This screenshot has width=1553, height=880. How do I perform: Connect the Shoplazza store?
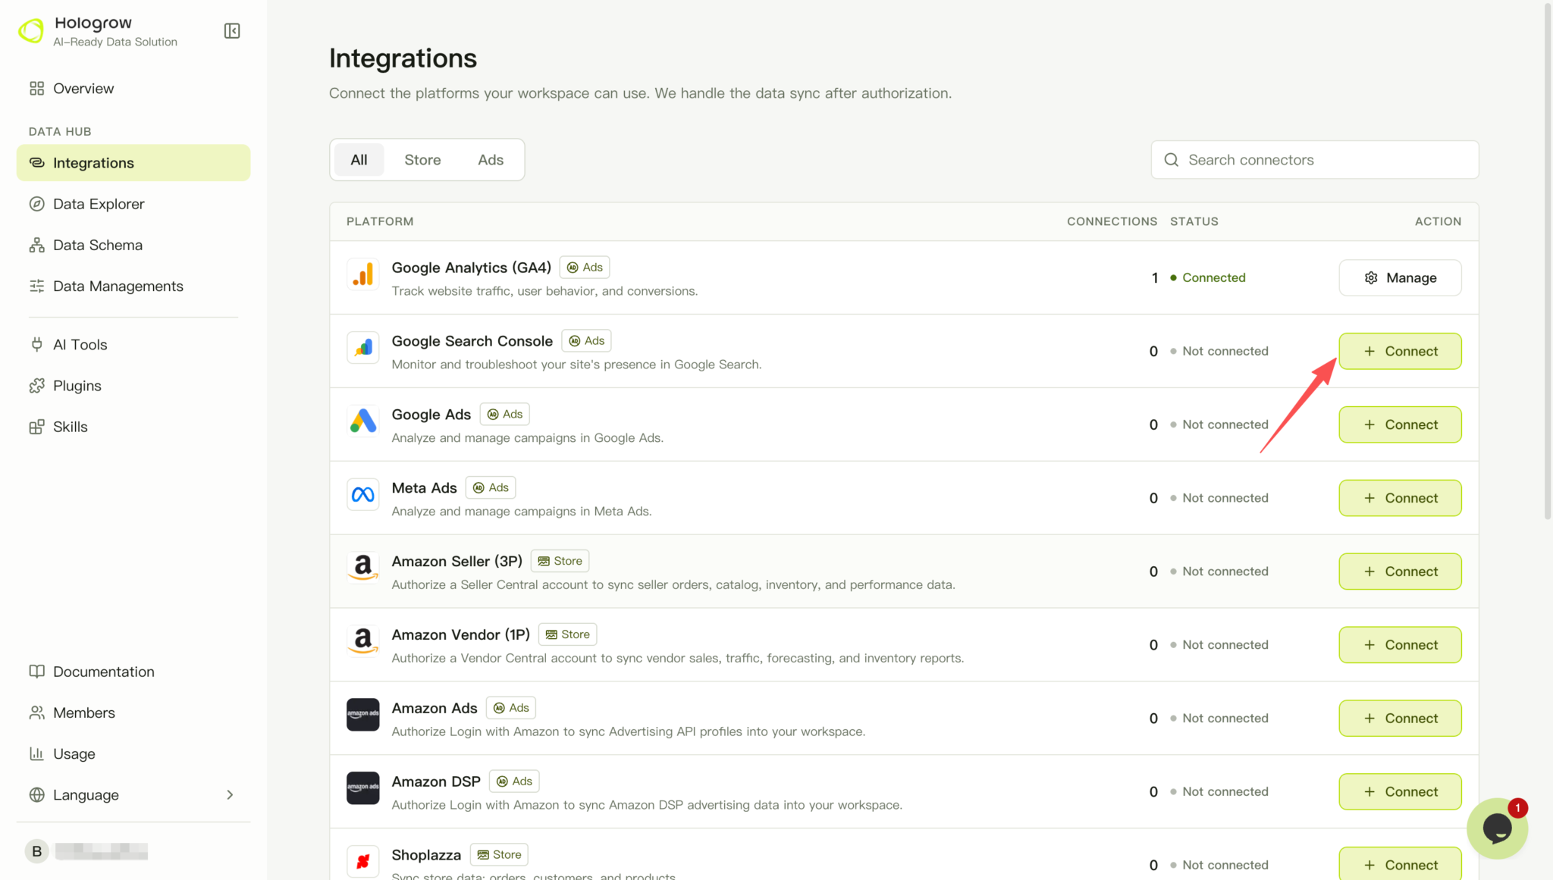click(x=1400, y=865)
